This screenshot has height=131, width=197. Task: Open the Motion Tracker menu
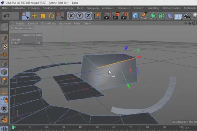point(172,8)
